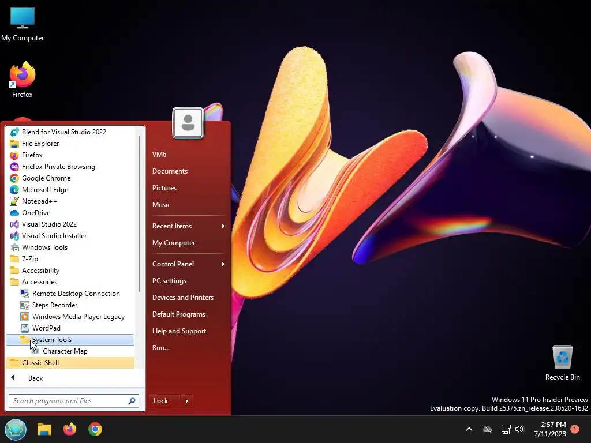591x443 pixels.
Task: Launch Google Chrome from programs list icon
Action: tap(14, 178)
